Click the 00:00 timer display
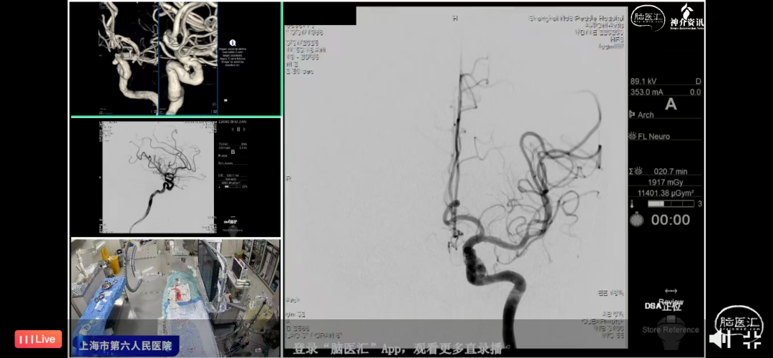This screenshot has height=358, width=773. pyautogui.click(x=671, y=220)
